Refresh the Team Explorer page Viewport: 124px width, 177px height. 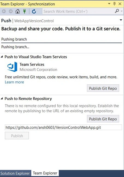click(x=34, y=11)
